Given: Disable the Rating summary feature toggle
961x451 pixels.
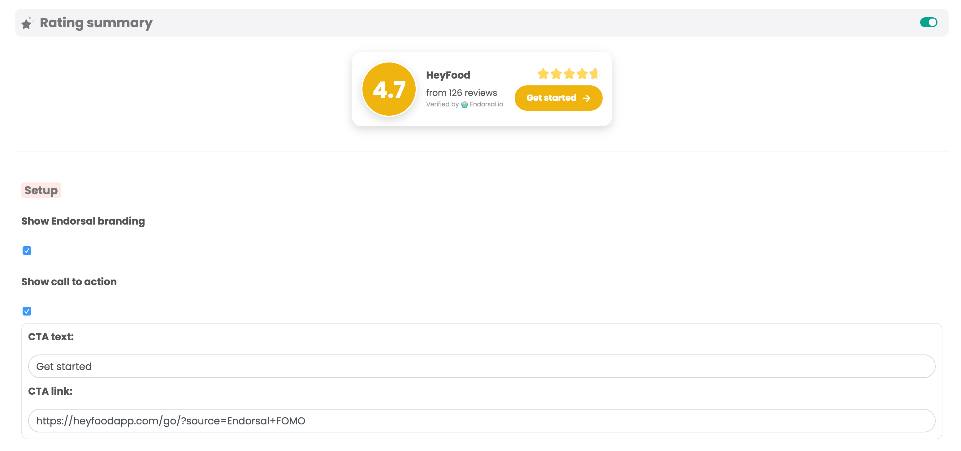Looking at the screenshot, I should [x=929, y=22].
